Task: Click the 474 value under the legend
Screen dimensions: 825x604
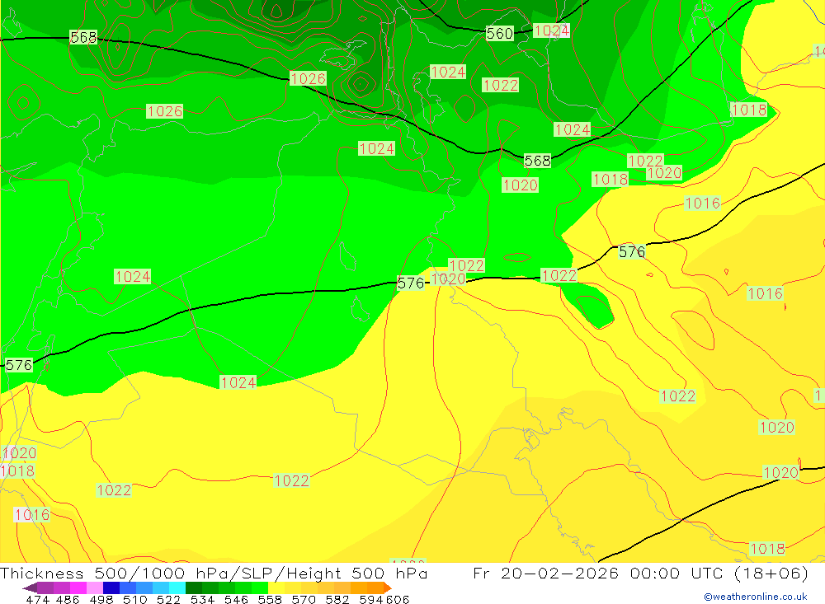Action: tap(37, 599)
